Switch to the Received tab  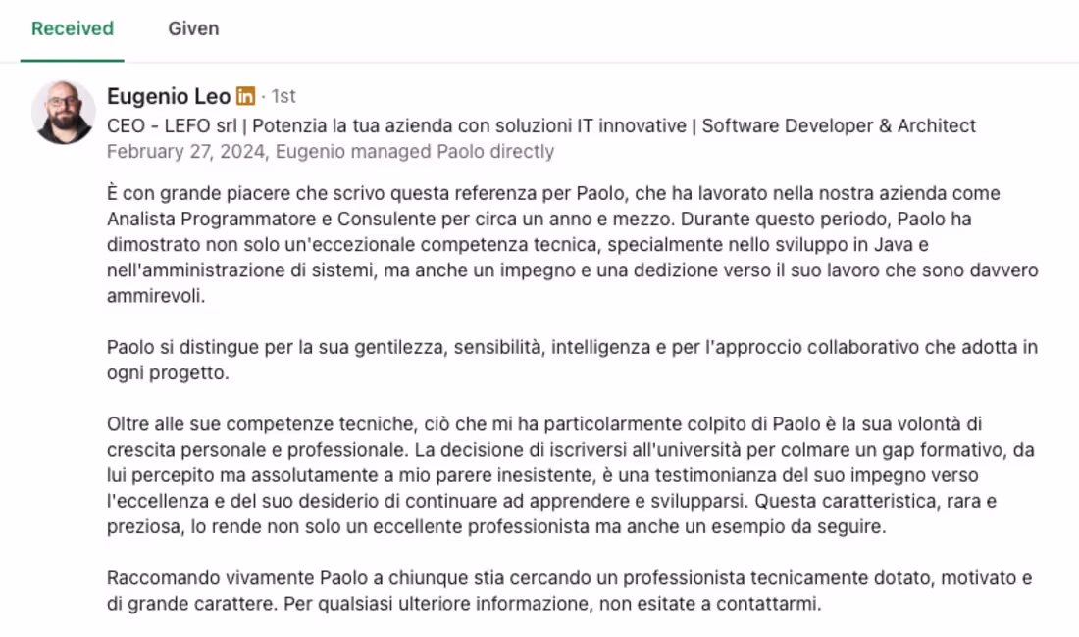73,28
